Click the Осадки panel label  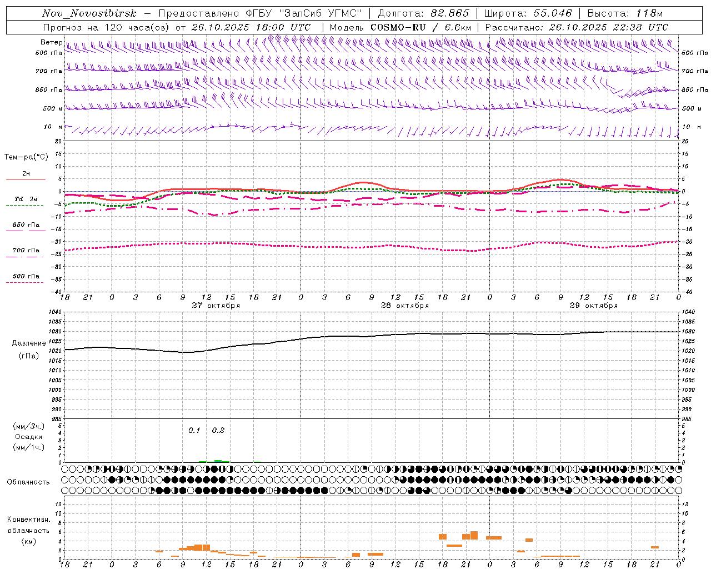(29, 437)
